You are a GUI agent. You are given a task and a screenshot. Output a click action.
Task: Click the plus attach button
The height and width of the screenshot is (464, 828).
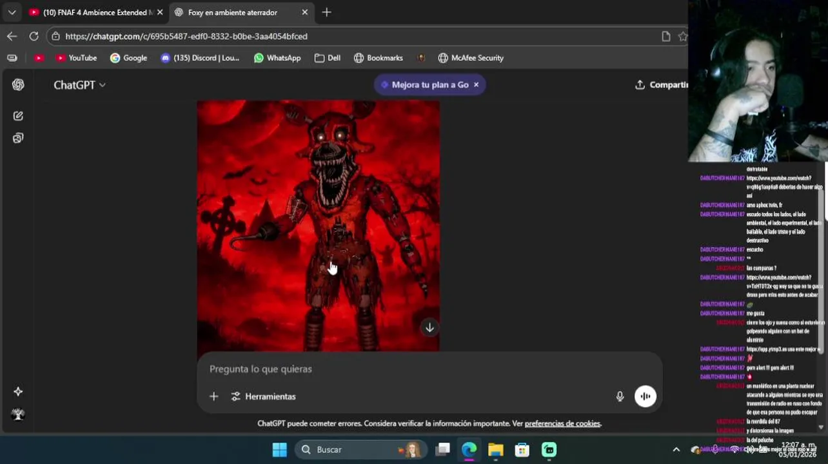click(x=213, y=396)
